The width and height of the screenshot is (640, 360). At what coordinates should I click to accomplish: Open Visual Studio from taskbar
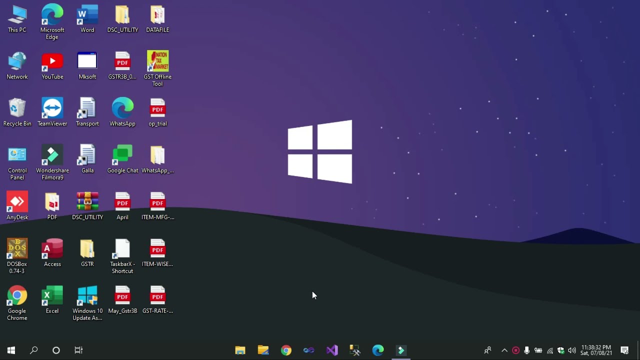pos(332,350)
